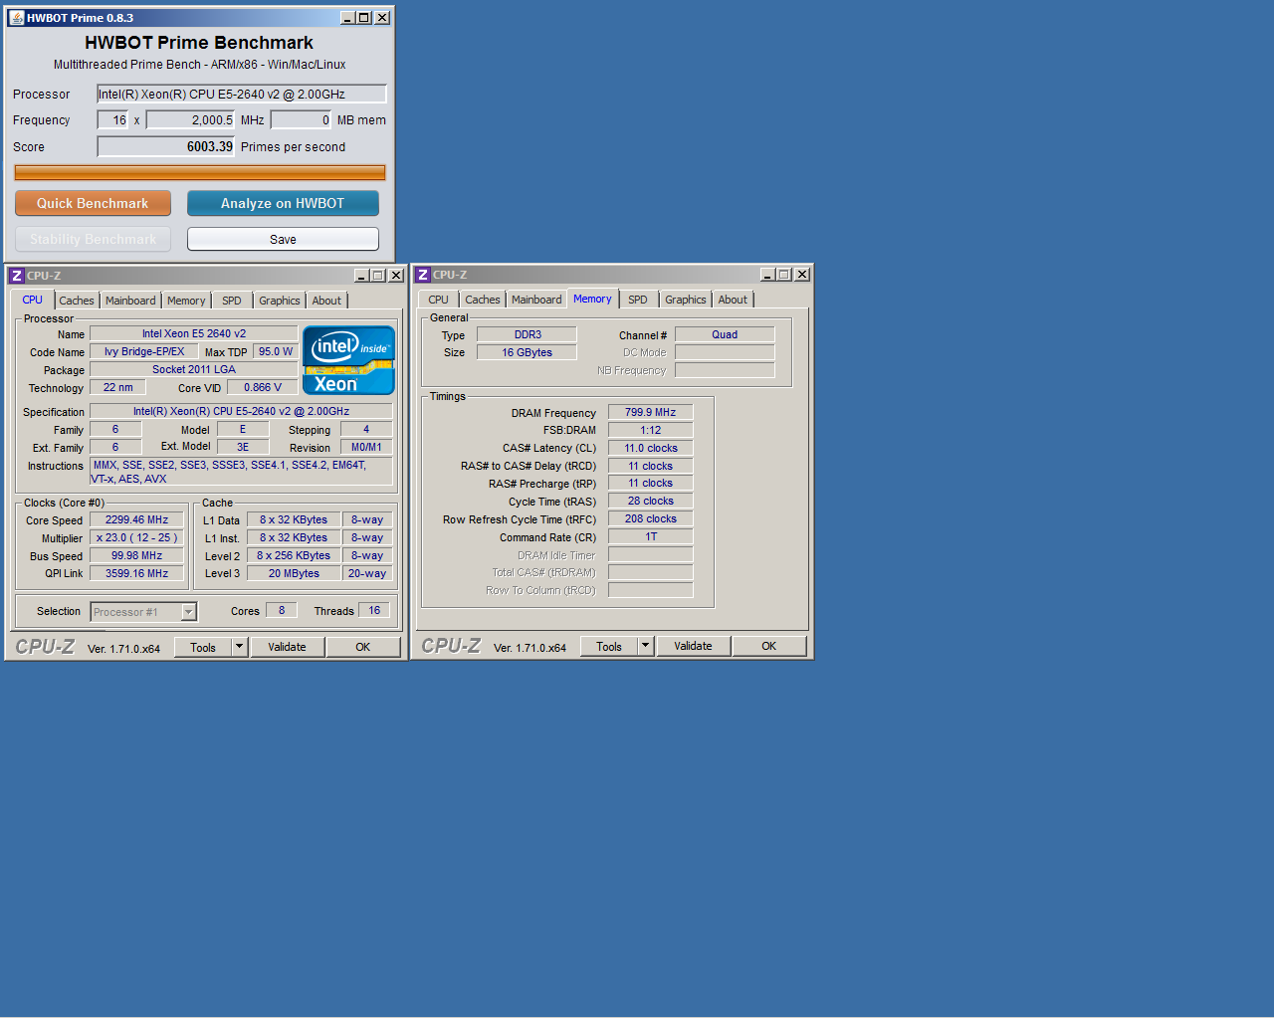1274x1019 pixels.
Task: Open Mainboard tab in right CPU-Z window
Action: pyautogui.click(x=536, y=300)
